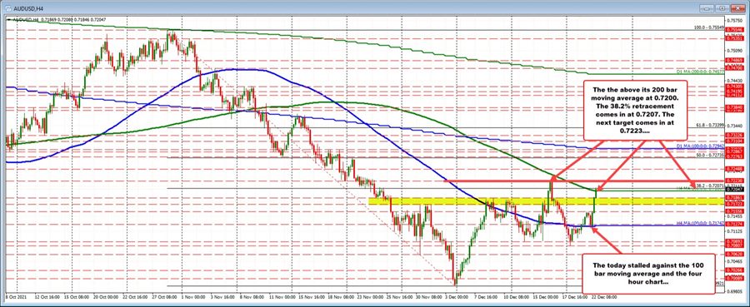Click the 38.2 - 0.72071 Fibonacci label

tap(709, 186)
